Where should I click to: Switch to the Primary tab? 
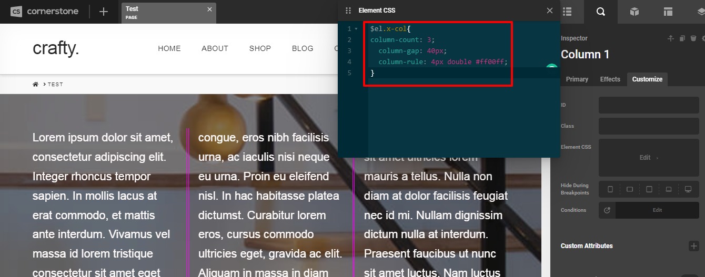[577, 79]
